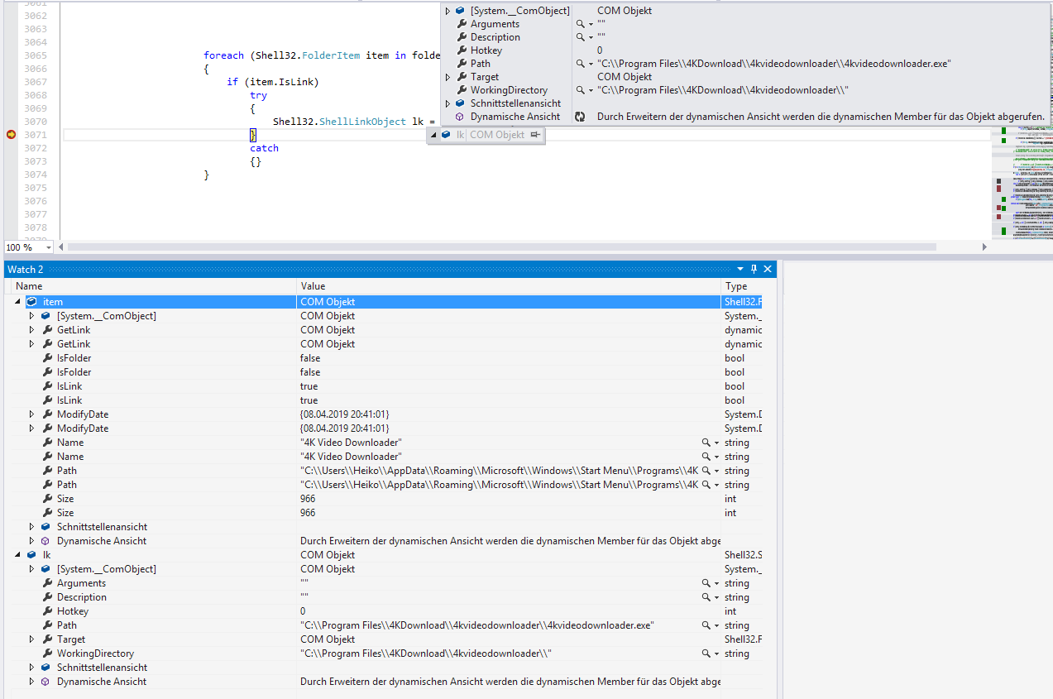Expand Schnittstellenansicht in the DataTip popup
The height and width of the screenshot is (699, 1053).
coord(448,103)
